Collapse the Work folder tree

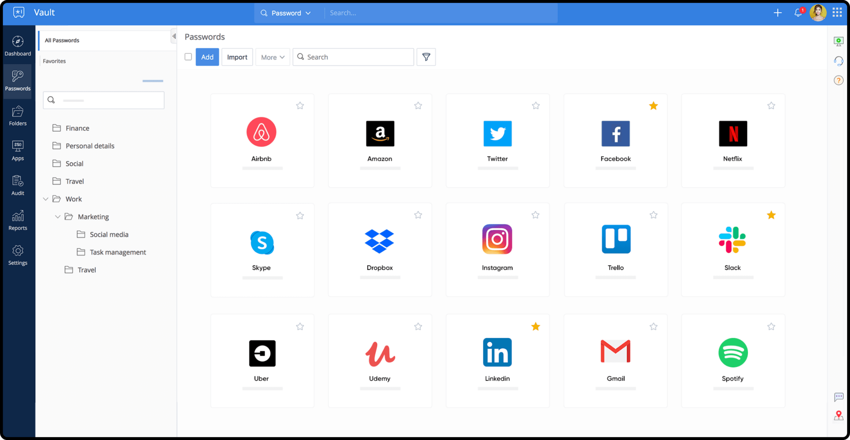[46, 199]
